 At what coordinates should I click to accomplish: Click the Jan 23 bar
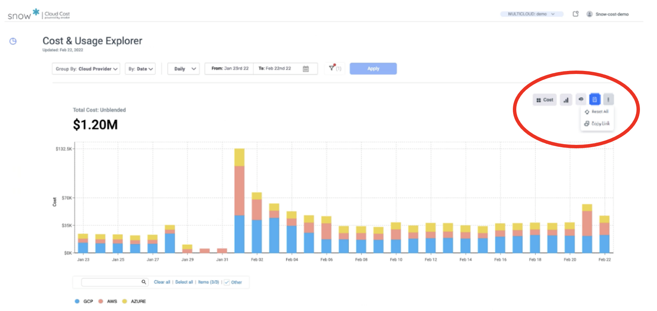83,243
